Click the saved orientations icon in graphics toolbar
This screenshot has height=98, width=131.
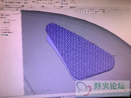click(x=91, y=11)
